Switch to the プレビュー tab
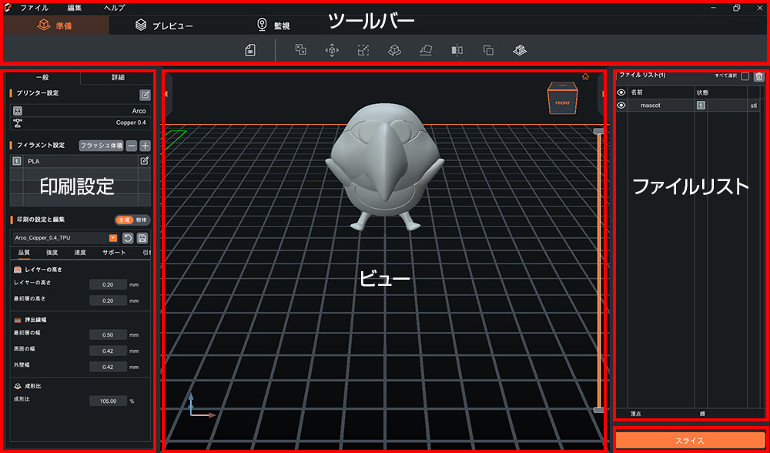The height and width of the screenshot is (453, 770). point(165,25)
